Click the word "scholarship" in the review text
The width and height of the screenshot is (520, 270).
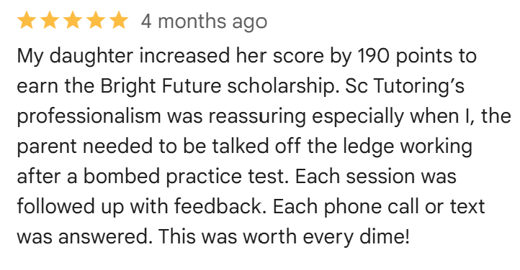coord(281,86)
